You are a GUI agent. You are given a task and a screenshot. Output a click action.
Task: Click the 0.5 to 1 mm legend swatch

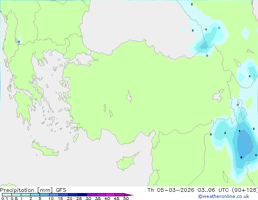coord(16,195)
